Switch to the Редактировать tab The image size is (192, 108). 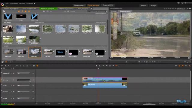(93, 5)
